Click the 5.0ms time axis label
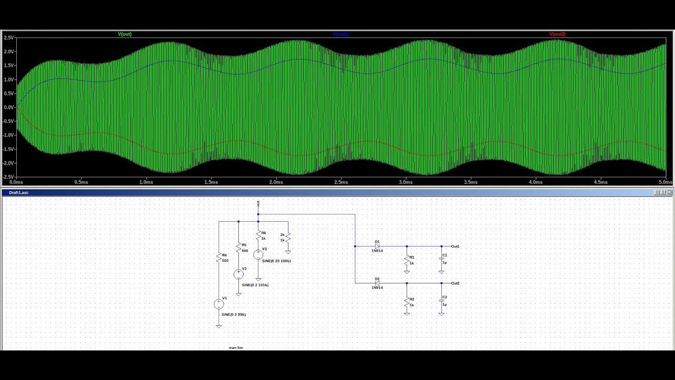 tap(666, 182)
